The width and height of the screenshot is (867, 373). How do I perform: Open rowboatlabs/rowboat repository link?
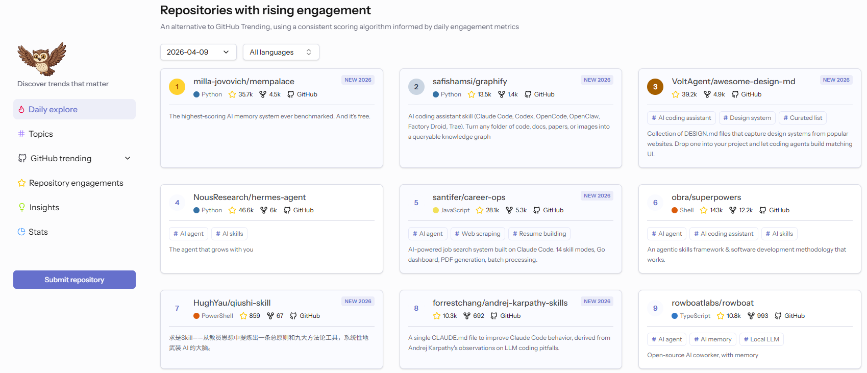712,303
